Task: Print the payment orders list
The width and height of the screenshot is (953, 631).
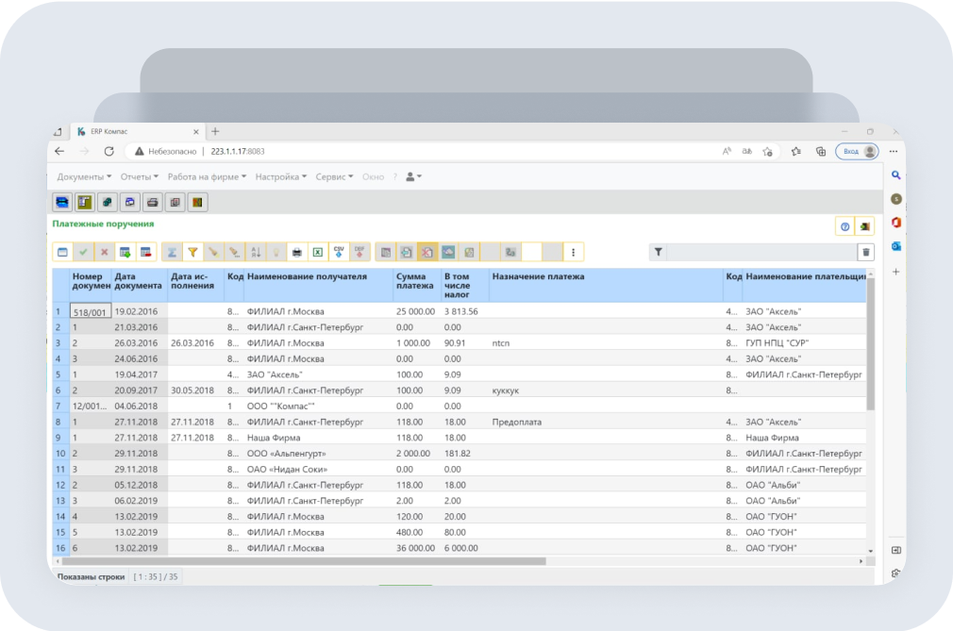Action: [296, 252]
